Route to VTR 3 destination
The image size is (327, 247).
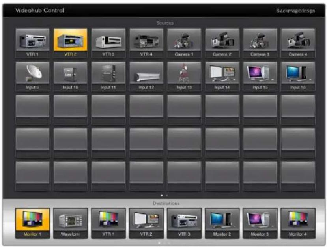[x=184, y=223]
